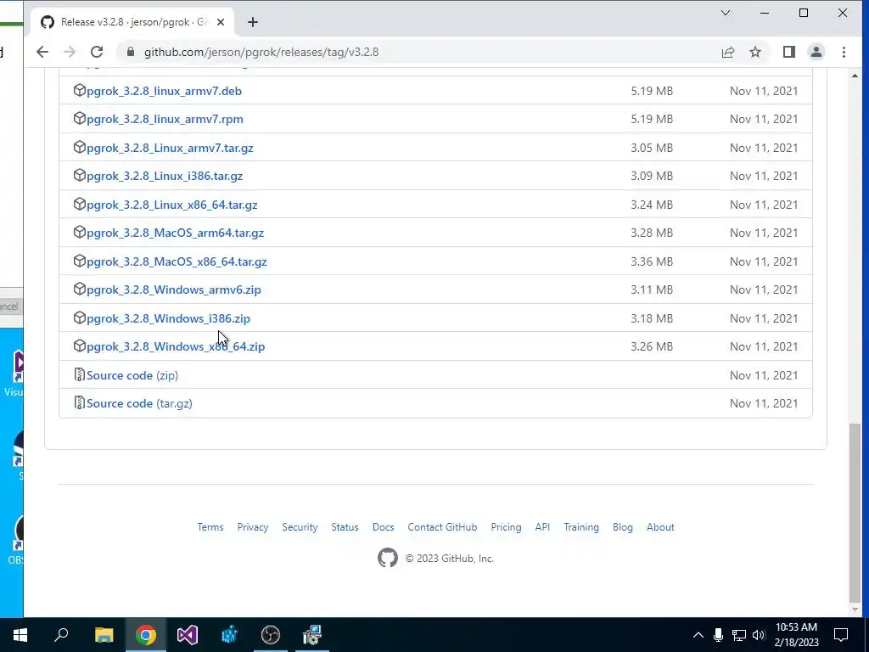Image resolution: width=869 pixels, height=652 pixels.
Task: Open Visual Studio from taskbar
Action: coord(188,635)
